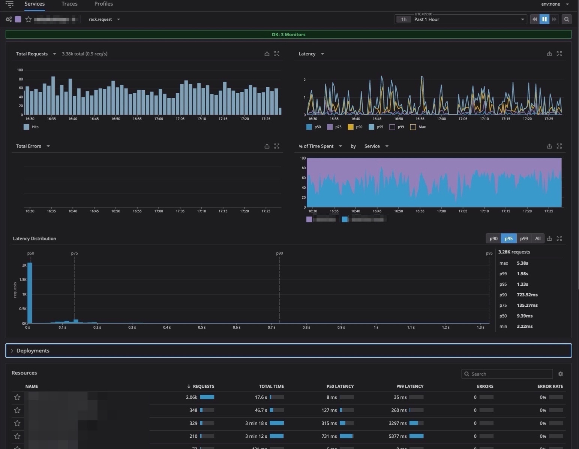Click the OK: 3 Monitors status banner
This screenshot has width=579, height=449.
288,34
